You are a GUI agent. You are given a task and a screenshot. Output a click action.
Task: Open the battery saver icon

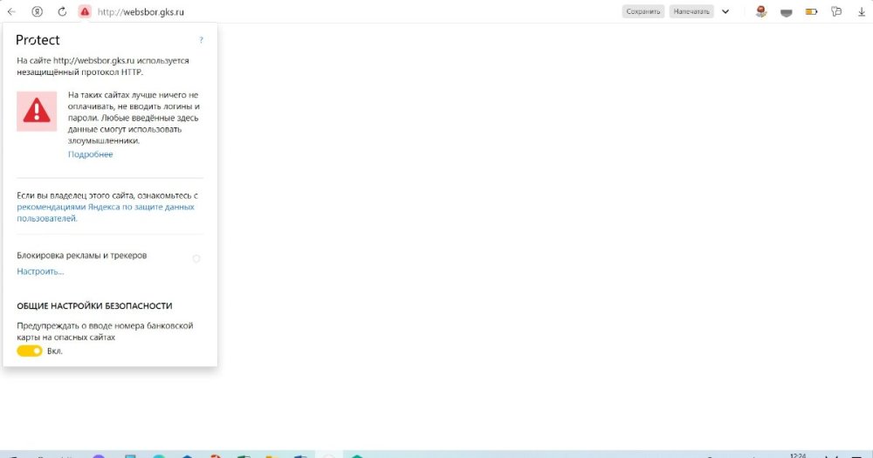pyautogui.click(x=811, y=11)
